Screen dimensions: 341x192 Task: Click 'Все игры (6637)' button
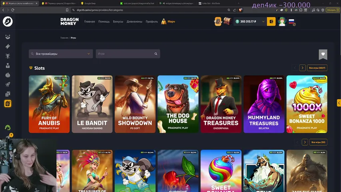pyautogui.click(x=317, y=68)
